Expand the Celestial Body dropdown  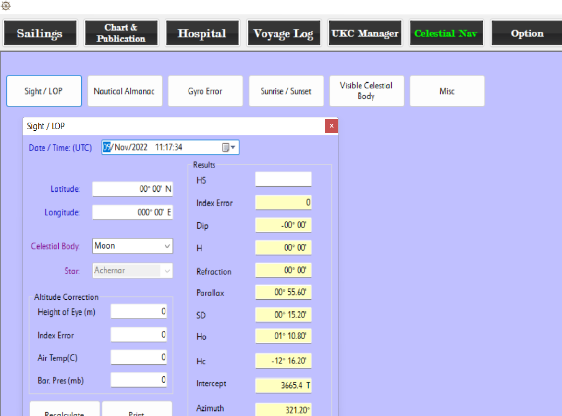click(x=166, y=246)
